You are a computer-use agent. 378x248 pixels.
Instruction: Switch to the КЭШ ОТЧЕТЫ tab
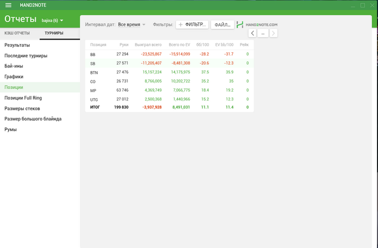click(x=17, y=33)
